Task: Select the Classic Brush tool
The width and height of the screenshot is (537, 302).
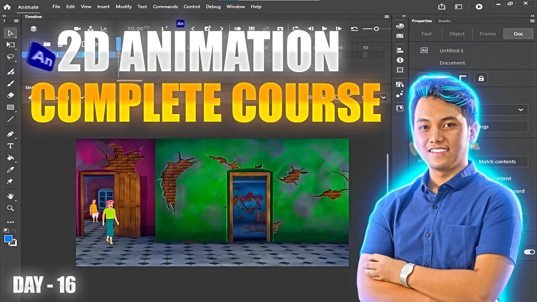Action: pos(10,83)
